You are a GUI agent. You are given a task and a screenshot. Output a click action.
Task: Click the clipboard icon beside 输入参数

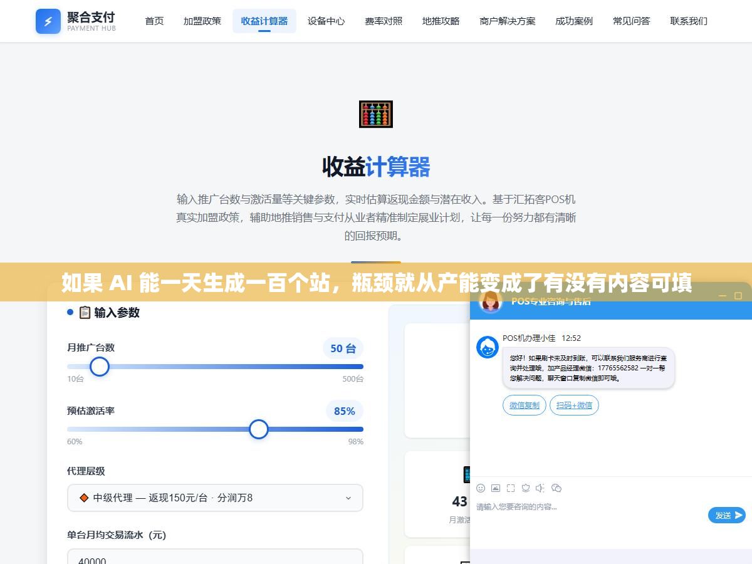point(85,313)
